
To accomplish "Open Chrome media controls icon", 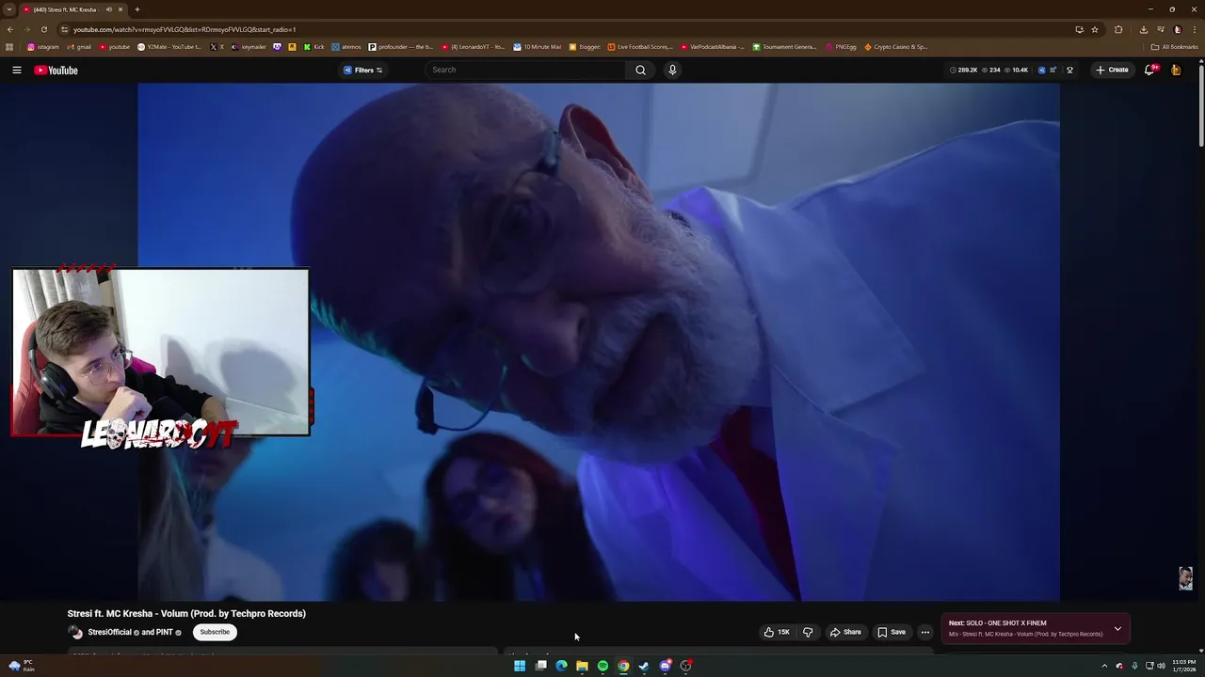I will pyautogui.click(x=1160, y=29).
